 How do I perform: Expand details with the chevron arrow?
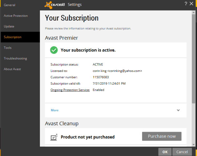point(178,110)
